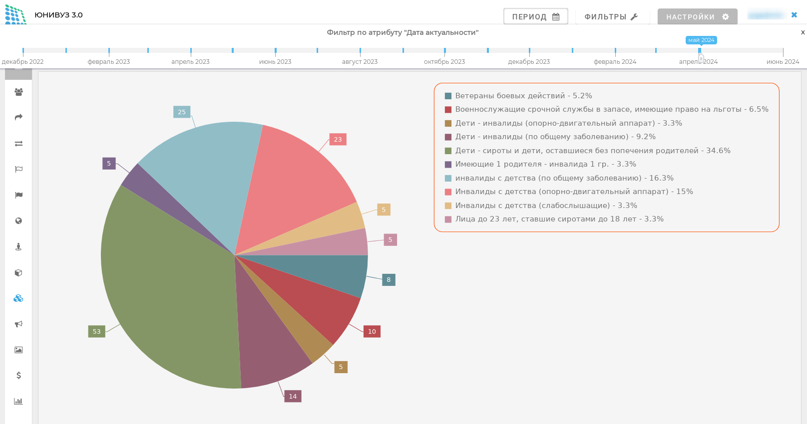Select the globe sidebar icon
Image resolution: width=807 pixels, height=424 pixels.
click(18, 221)
